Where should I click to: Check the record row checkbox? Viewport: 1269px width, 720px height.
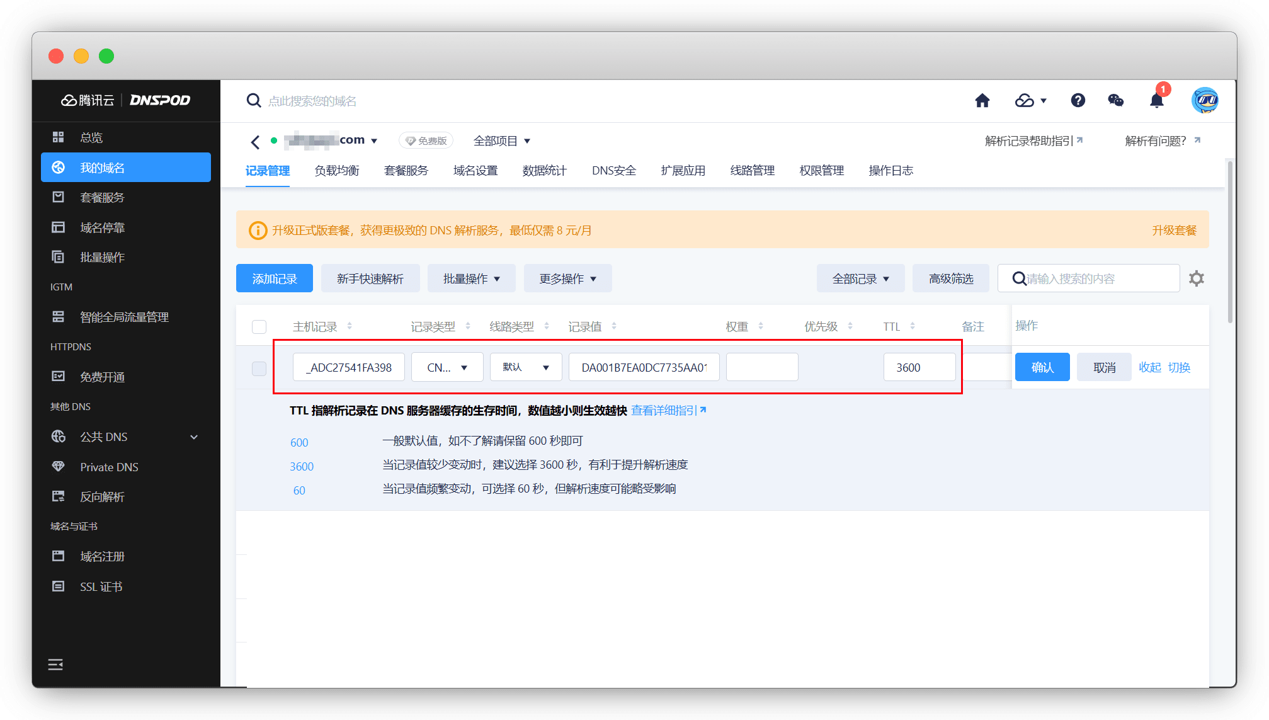pos(259,368)
